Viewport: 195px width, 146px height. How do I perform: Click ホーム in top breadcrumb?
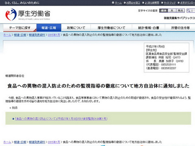pyautogui.click(x=7, y=35)
